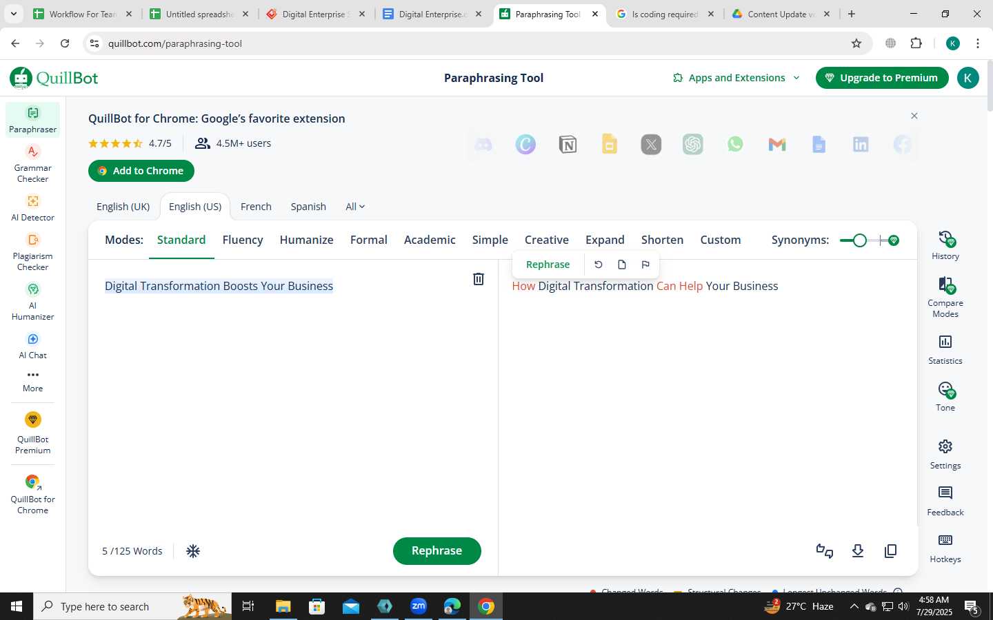
Task: Expand Apps and Extensions dropdown
Action: (x=736, y=78)
